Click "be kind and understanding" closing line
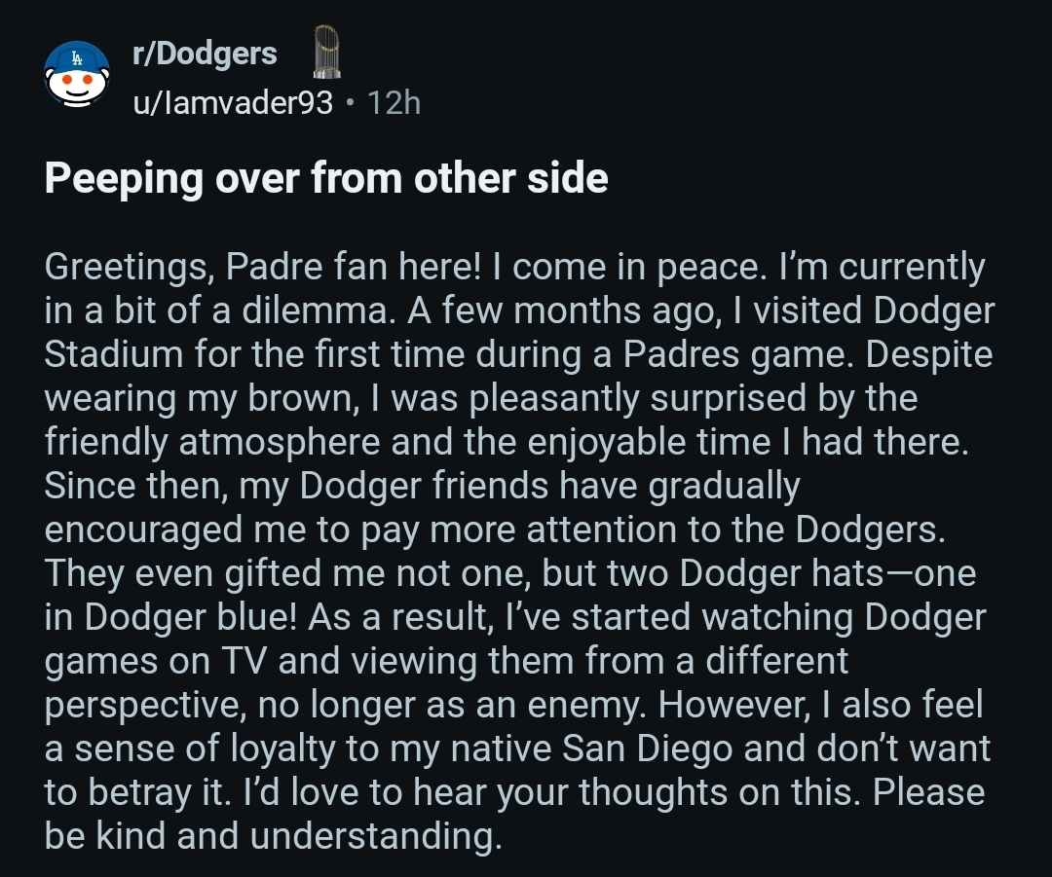 tap(273, 837)
